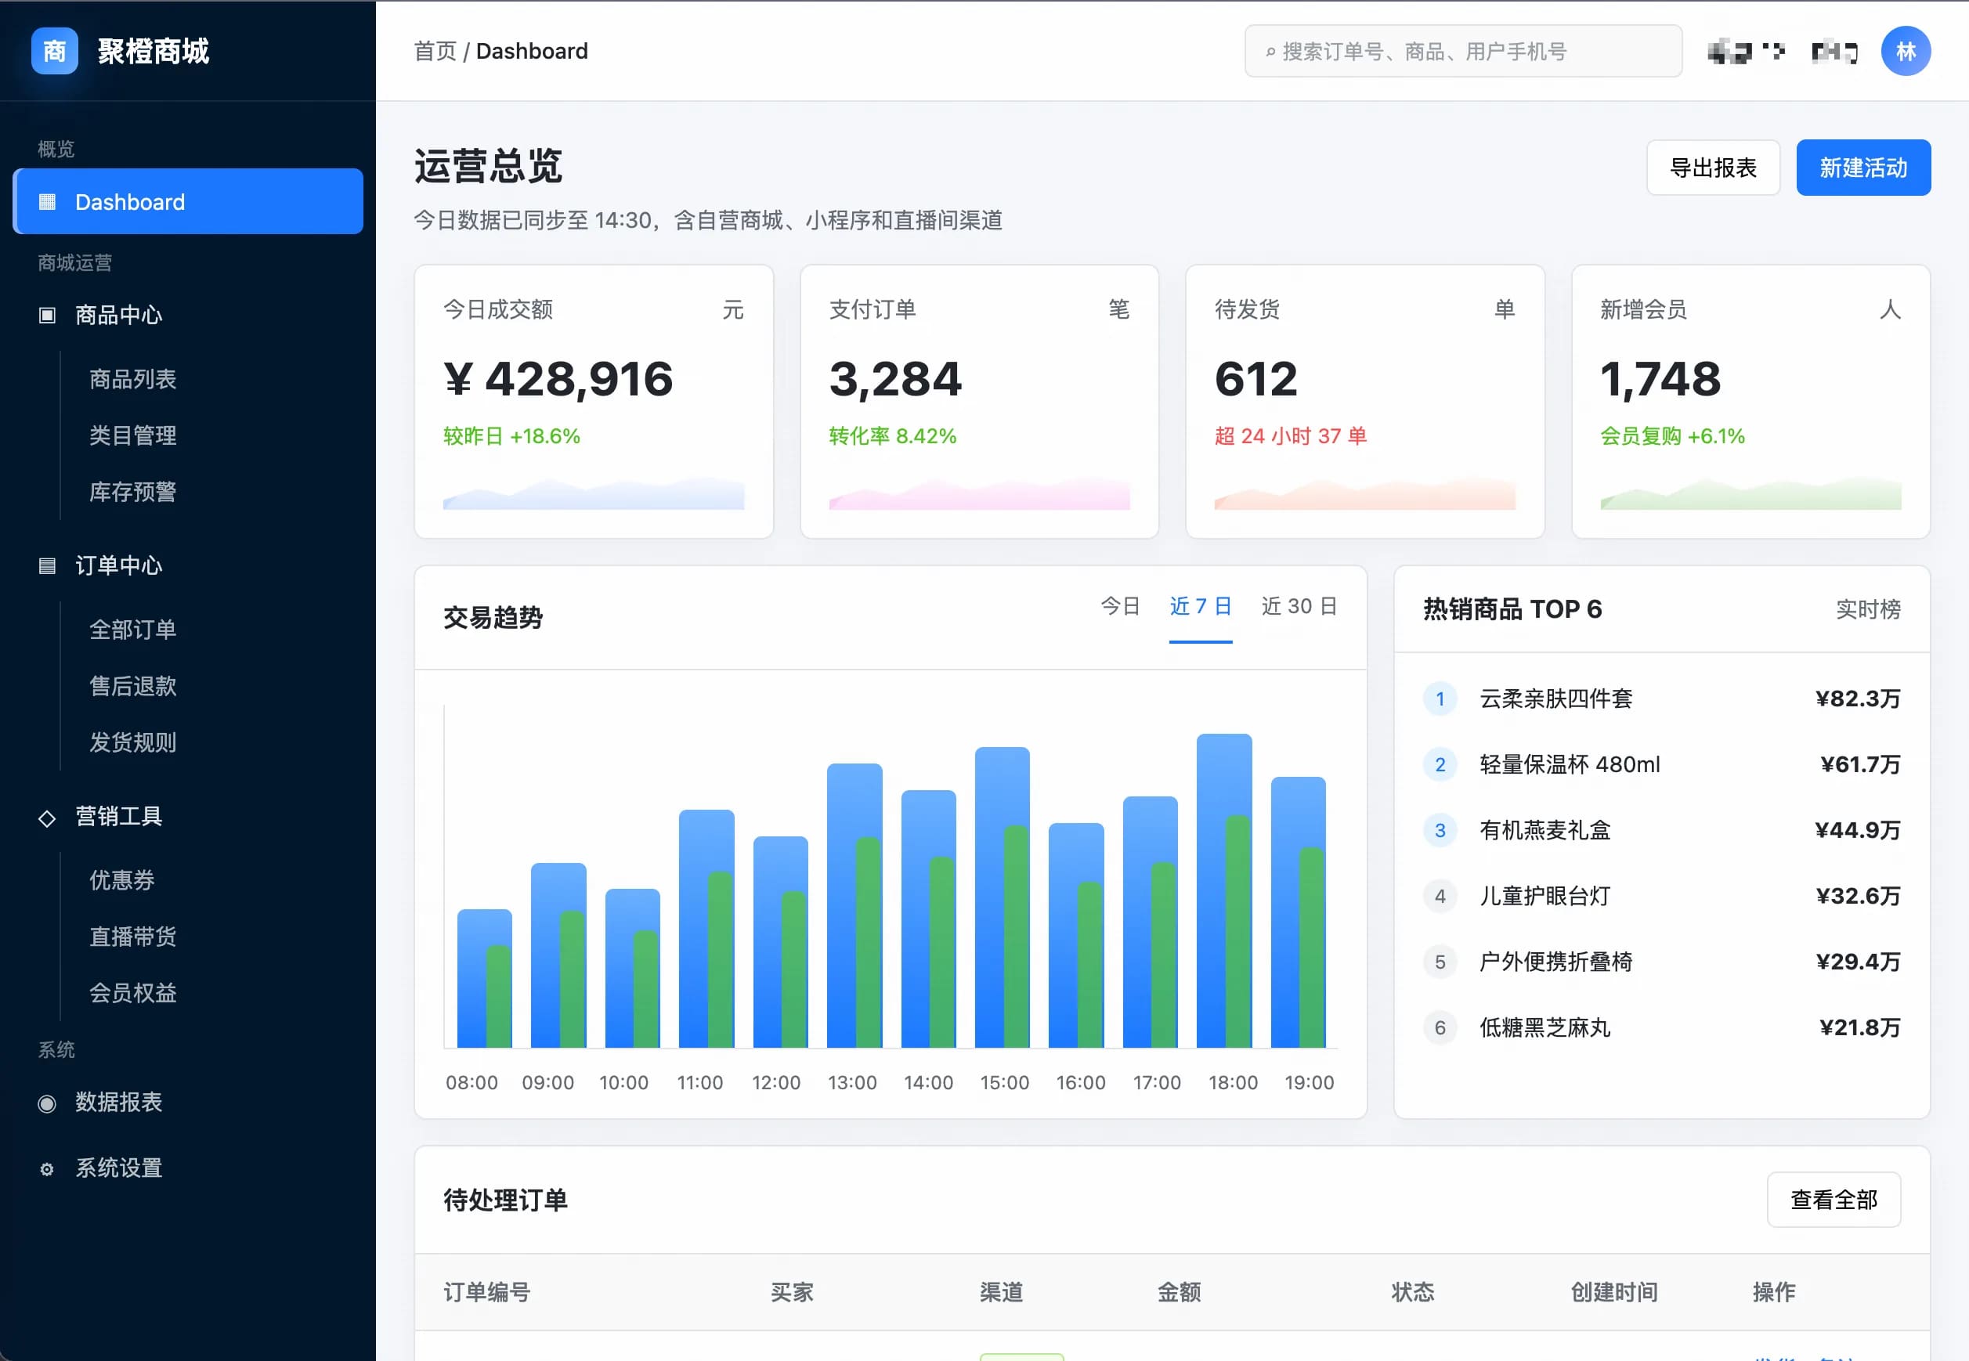1969x1361 pixels.
Task: Click the 新建活动 button
Action: [1862, 168]
